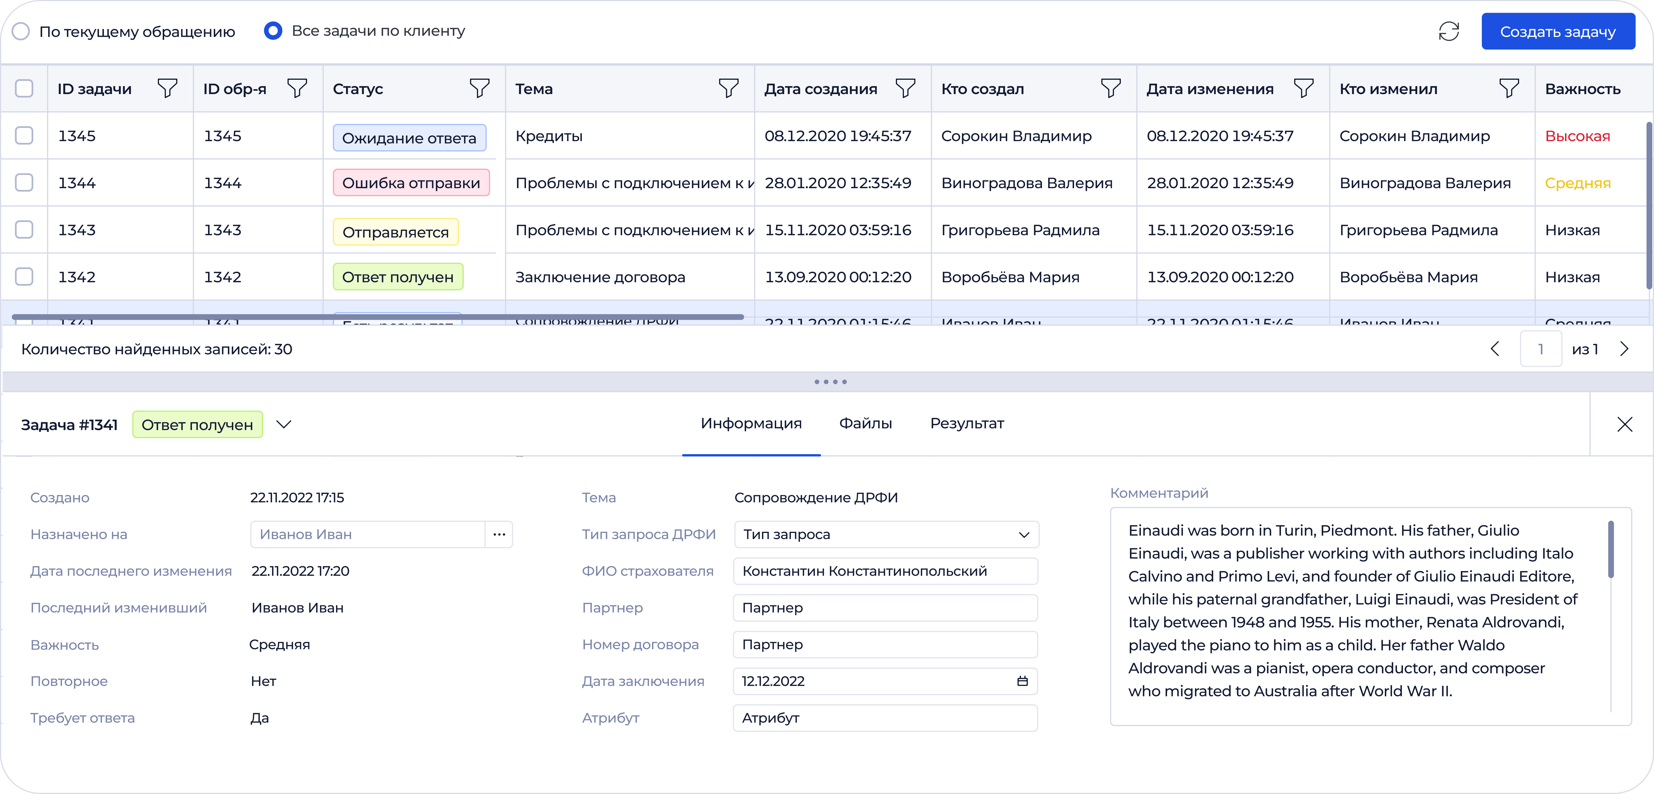
Task: Click Григорьева Радмила in Кто изменил column
Action: tap(1418, 230)
